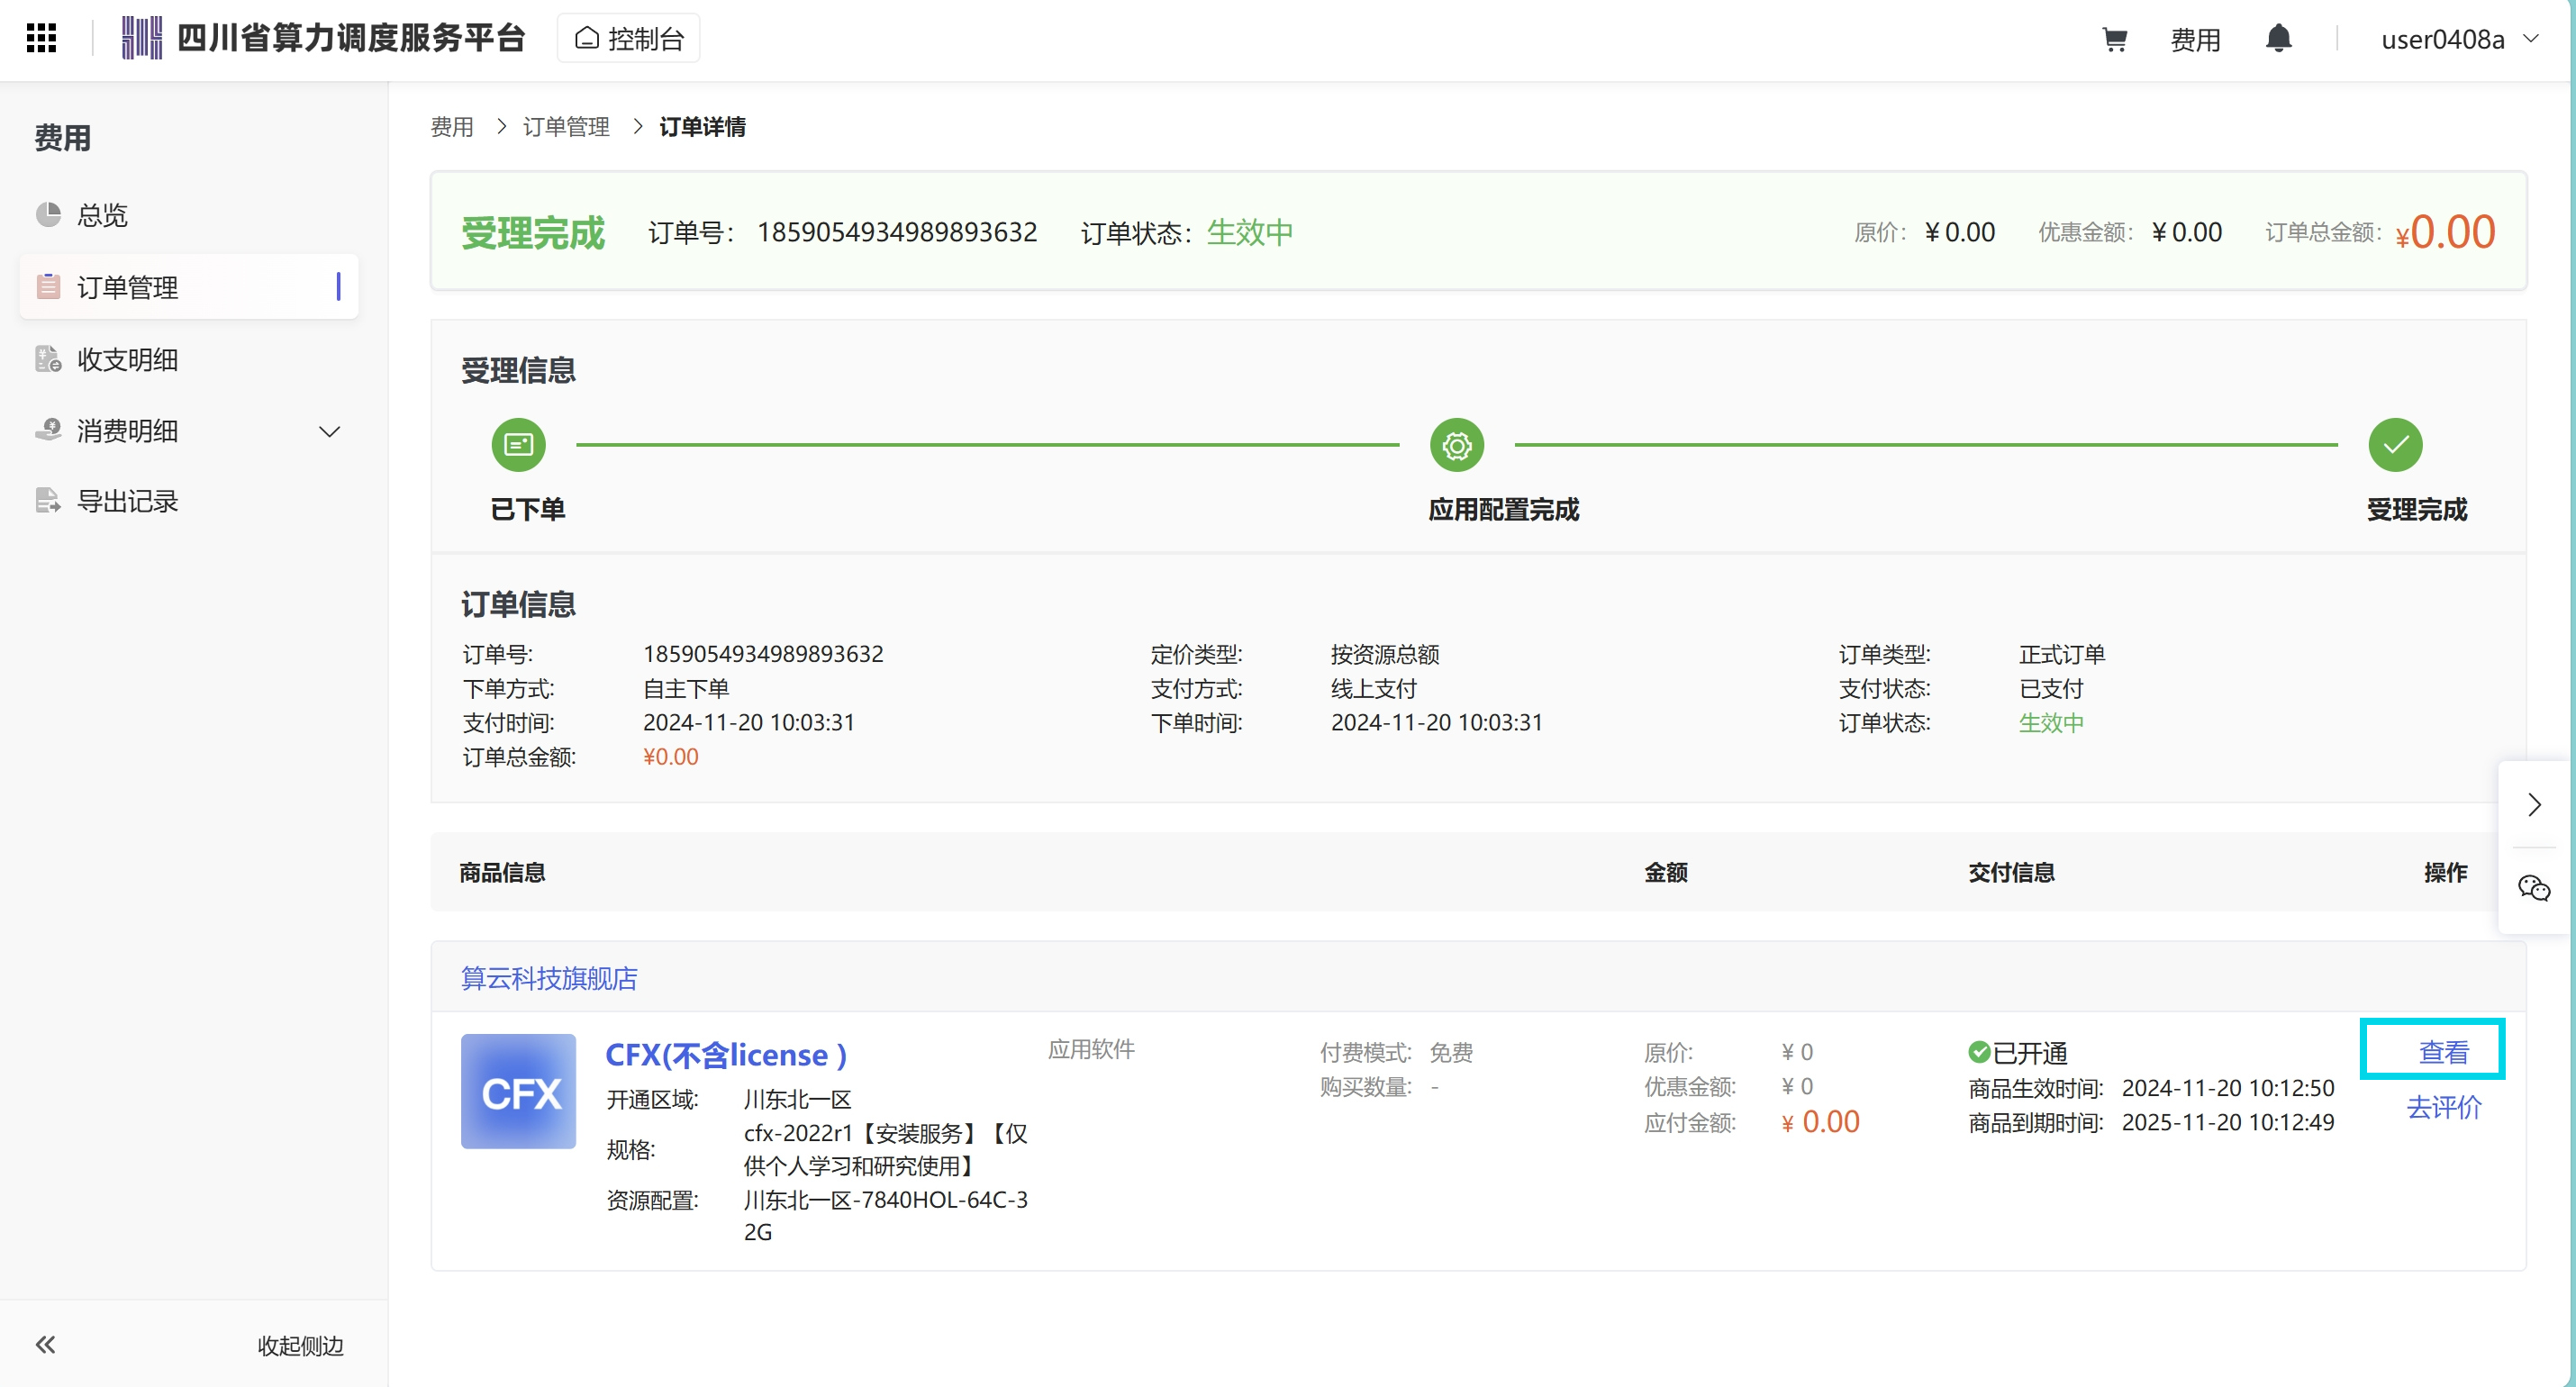2576x1387 pixels.
Task: Click order number in the green banner
Action: 896,232
